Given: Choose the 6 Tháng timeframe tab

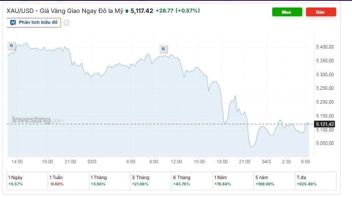Looking at the screenshot, I should click(192, 180).
